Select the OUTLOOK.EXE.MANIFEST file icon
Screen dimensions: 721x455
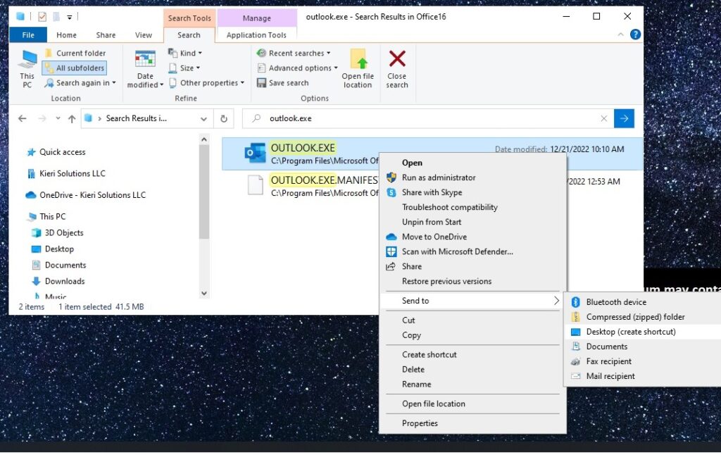(255, 186)
